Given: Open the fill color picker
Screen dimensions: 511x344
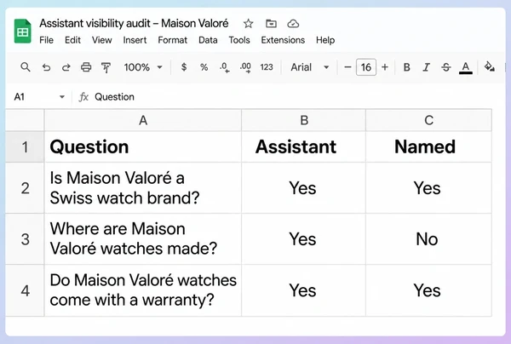Looking at the screenshot, I should pyautogui.click(x=489, y=66).
